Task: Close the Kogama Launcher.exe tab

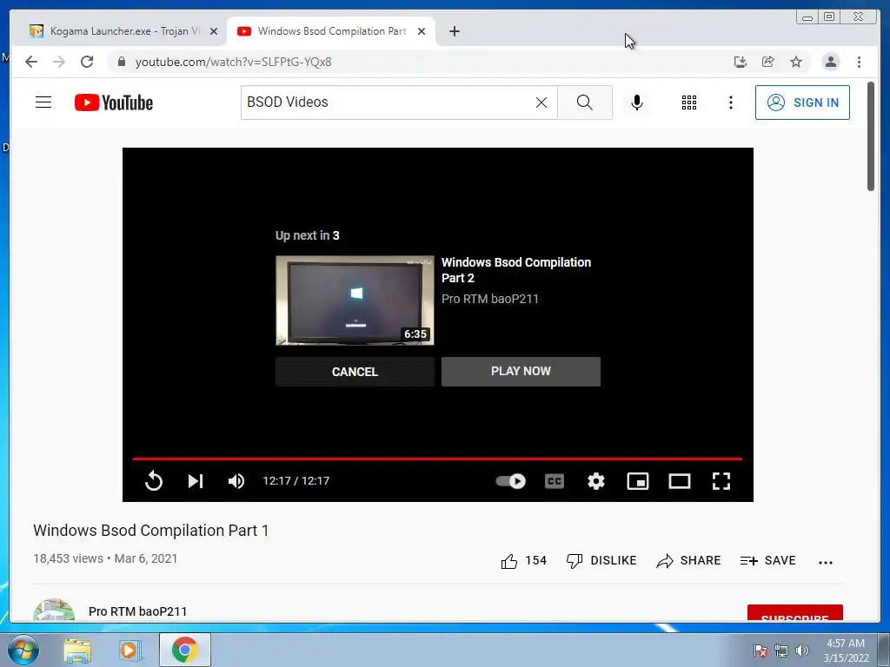Action: point(214,32)
